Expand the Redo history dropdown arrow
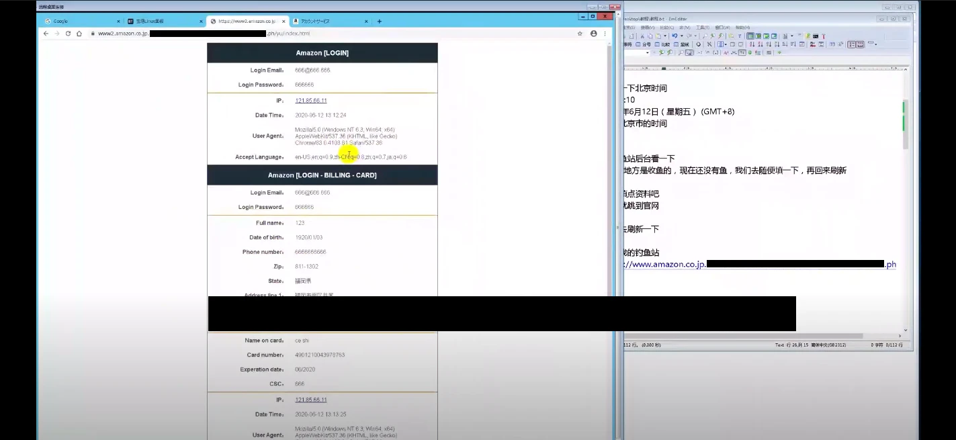This screenshot has height=440, width=956. [695, 36]
